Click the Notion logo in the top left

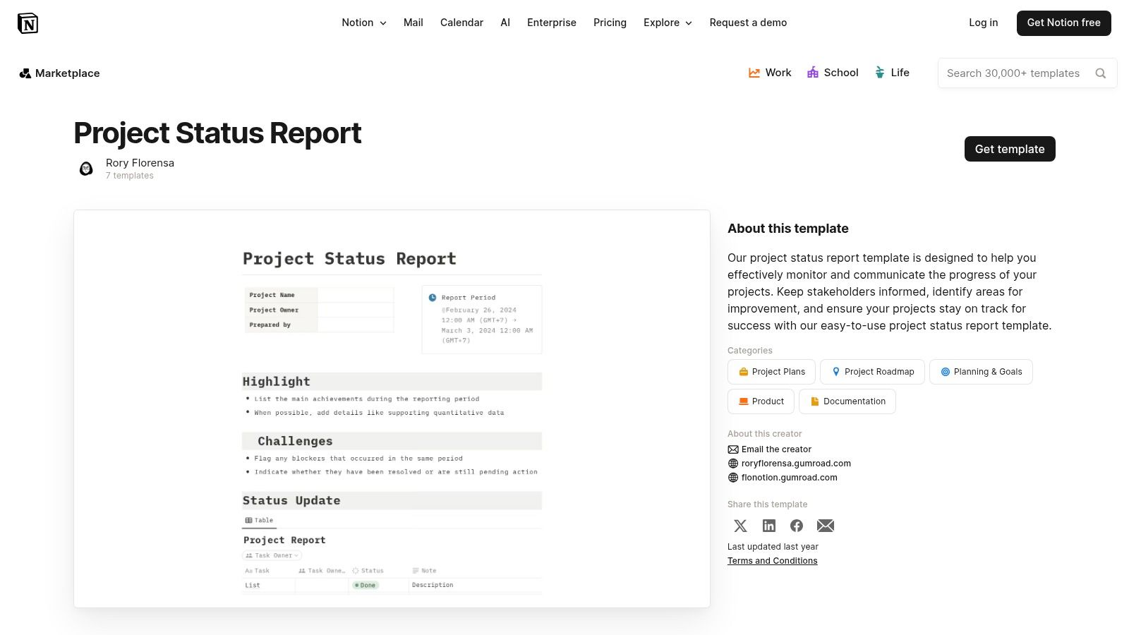point(28,23)
